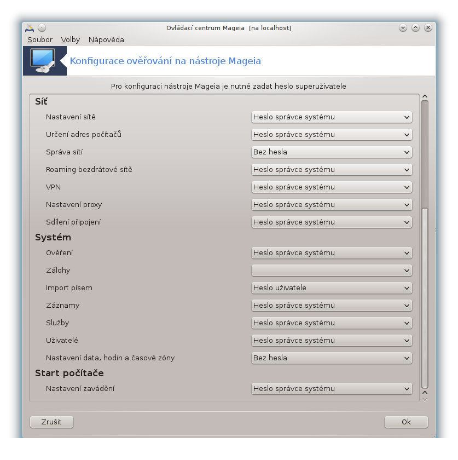Expand the Roaming bezdrátové sítě dropdown
Image resolution: width=458 pixels, height=460 pixels.
332,170
